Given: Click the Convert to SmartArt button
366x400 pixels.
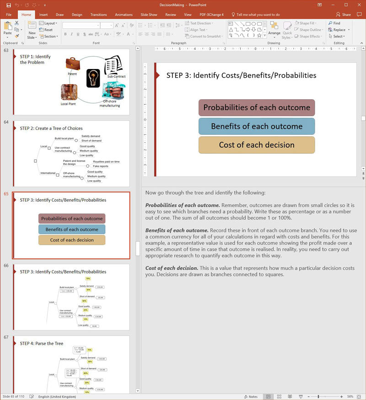Looking at the screenshot, I should point(204,37).
